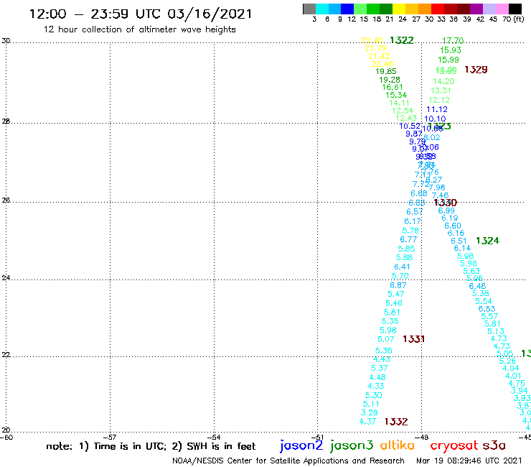Click wave height value 4.04
Screen dimensions: 531x467
tap(511, 369)
